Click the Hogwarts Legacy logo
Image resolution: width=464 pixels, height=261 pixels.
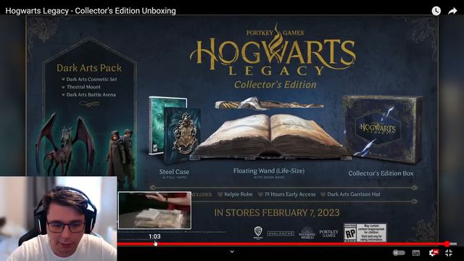coord(273,50)
